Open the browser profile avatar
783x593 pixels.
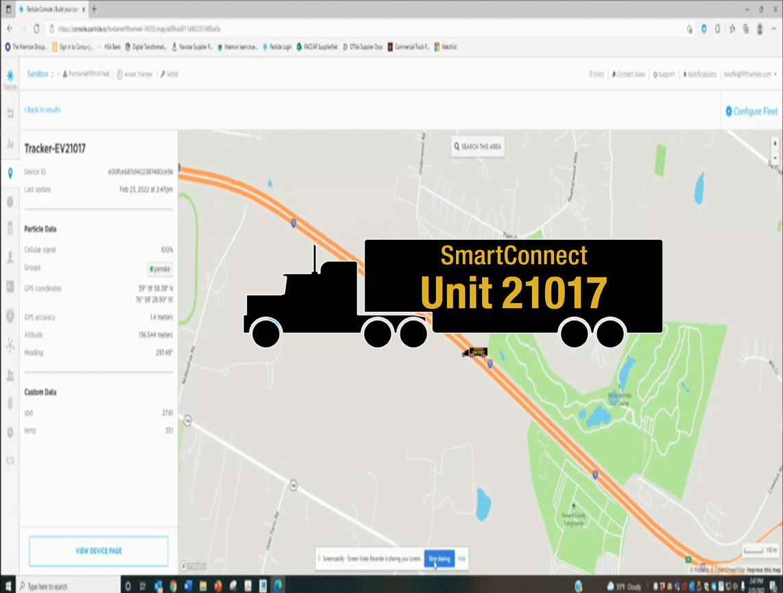pos(760,29)
